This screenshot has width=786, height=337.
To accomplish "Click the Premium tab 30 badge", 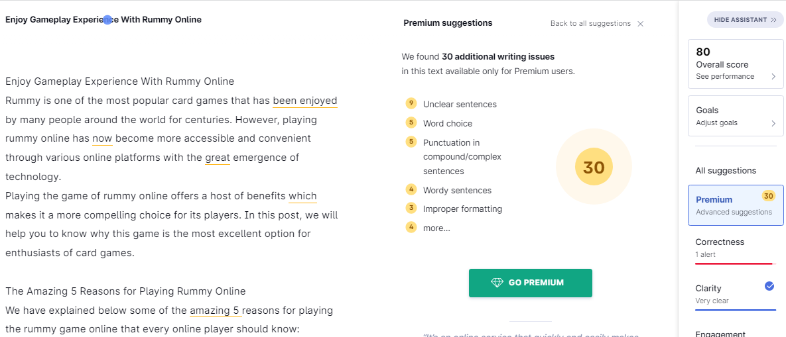I will (x=769, y=195).
